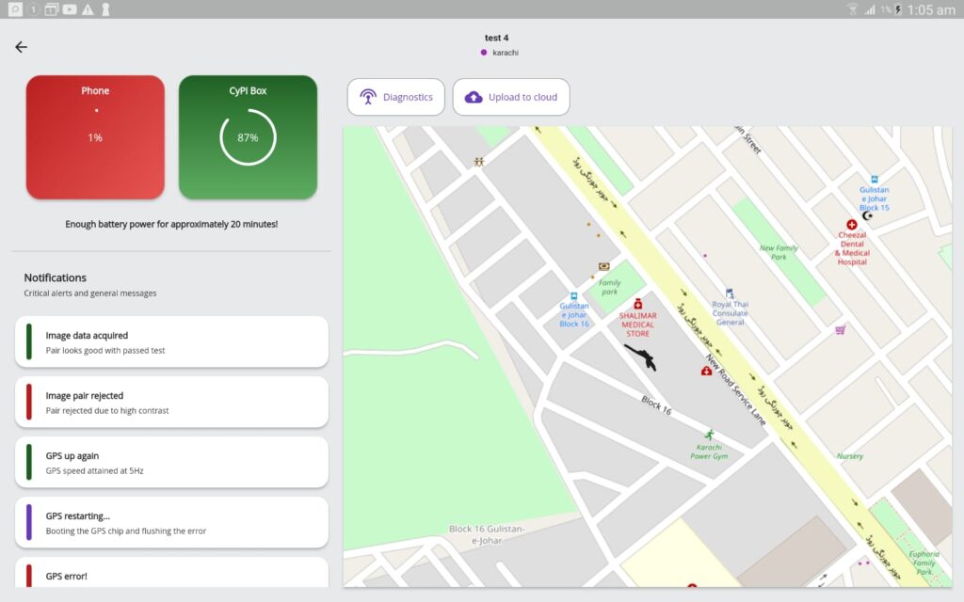
Task: Select the GPS up again notification
Action: click(x=171, y=463)
